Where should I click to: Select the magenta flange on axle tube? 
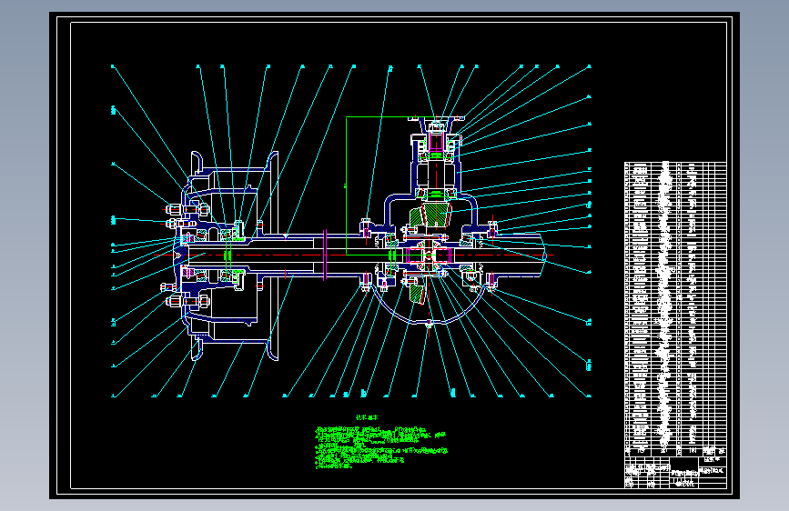click(x=325, y=255)
